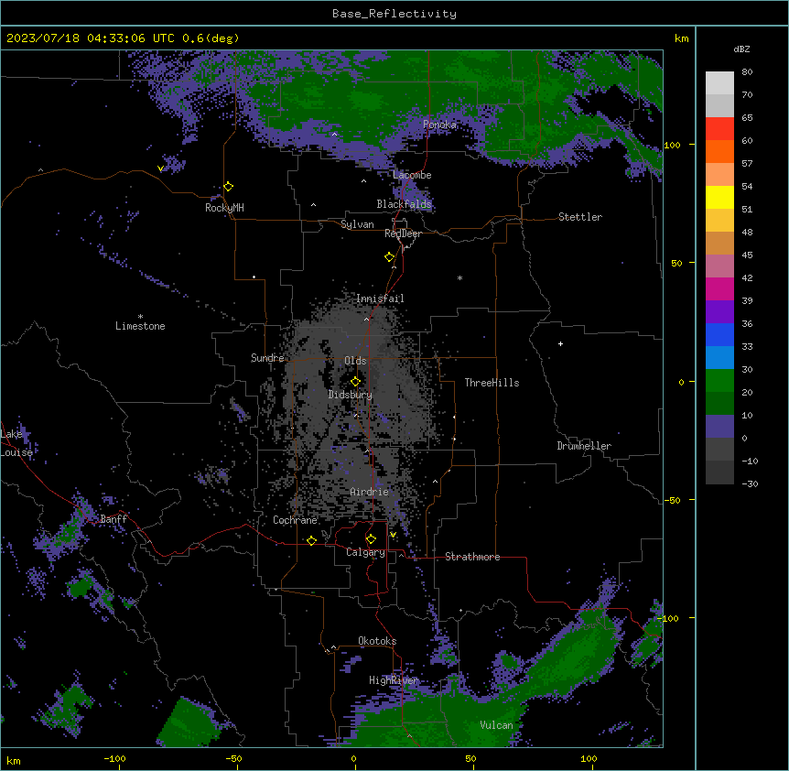The height and width of the screenshot is (771, 789).
Task: Click the 100 tick on right vertical axis
Action: tap(672, 145)
